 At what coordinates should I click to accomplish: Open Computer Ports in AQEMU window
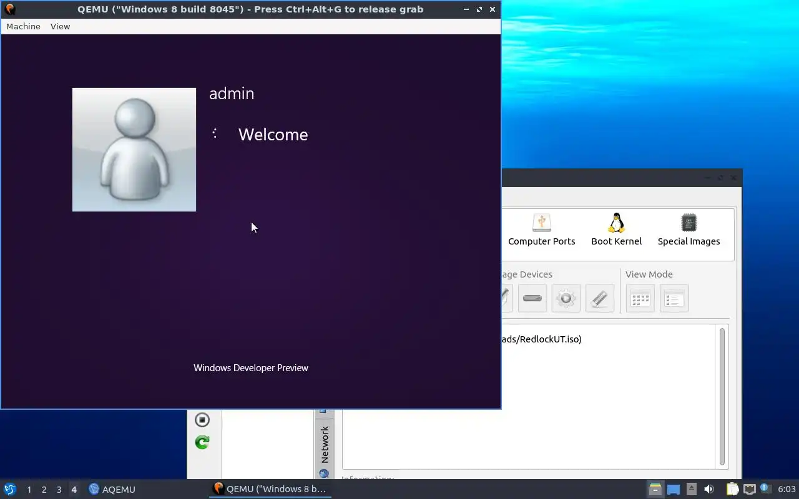(x=541, y=230)
